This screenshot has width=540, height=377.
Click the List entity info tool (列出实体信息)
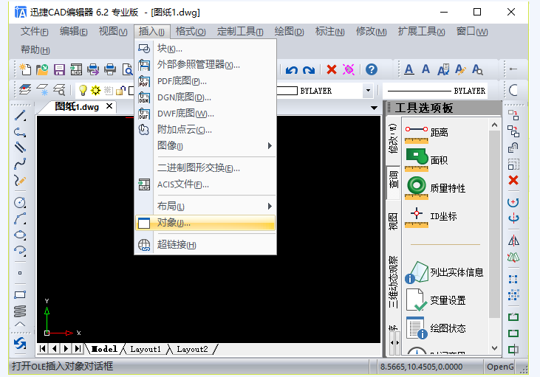click(x=443, y=272)
